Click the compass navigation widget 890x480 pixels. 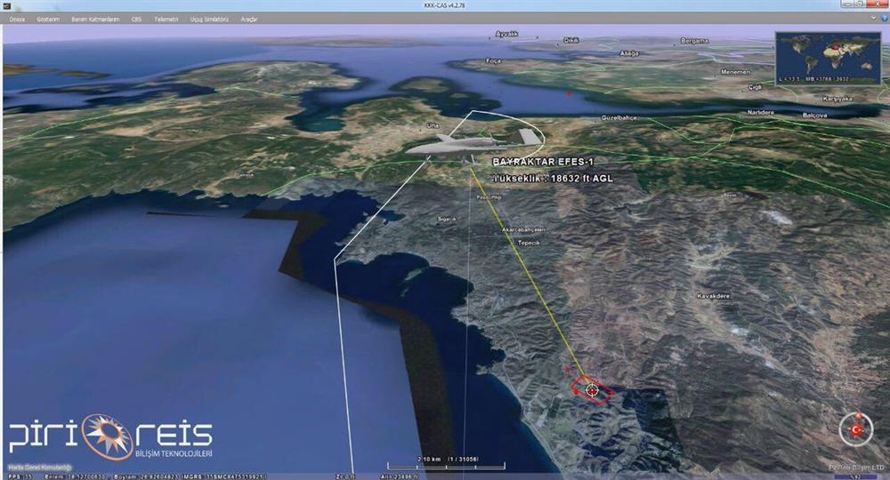[856, 429]
